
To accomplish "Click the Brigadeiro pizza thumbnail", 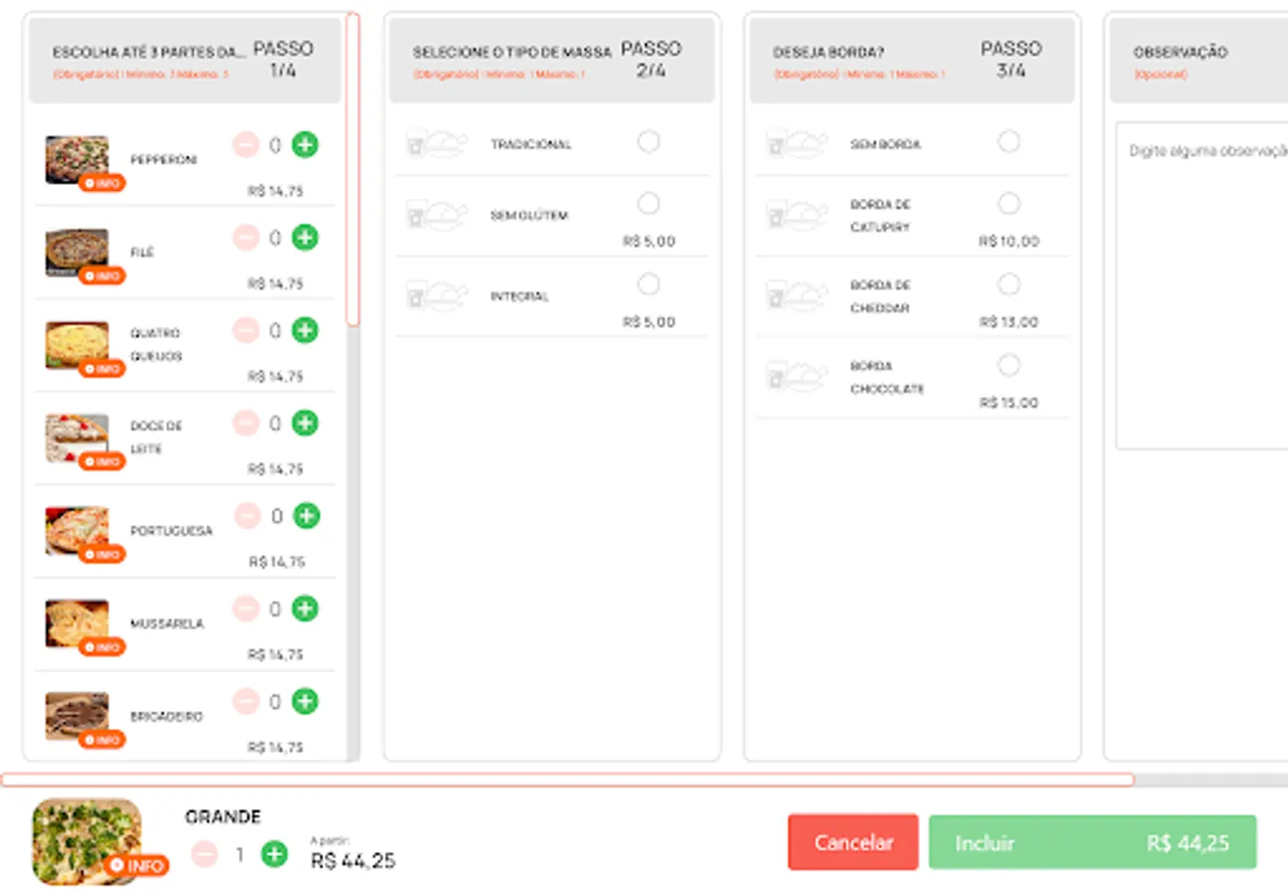I will coord(77,716).
